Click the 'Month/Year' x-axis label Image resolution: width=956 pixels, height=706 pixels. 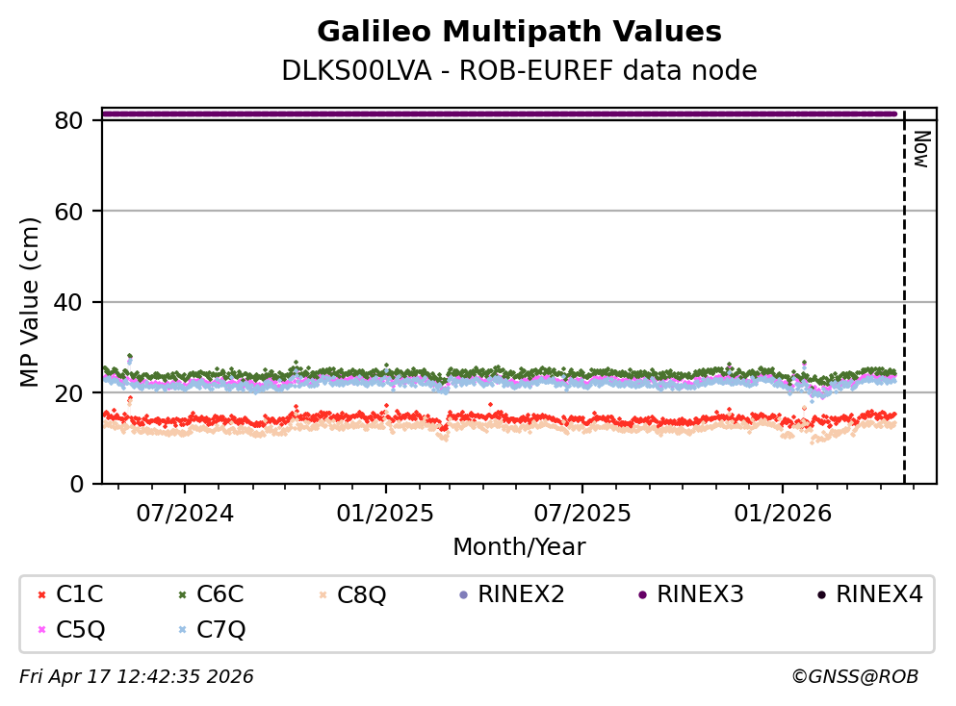click(x=519, y=547)
